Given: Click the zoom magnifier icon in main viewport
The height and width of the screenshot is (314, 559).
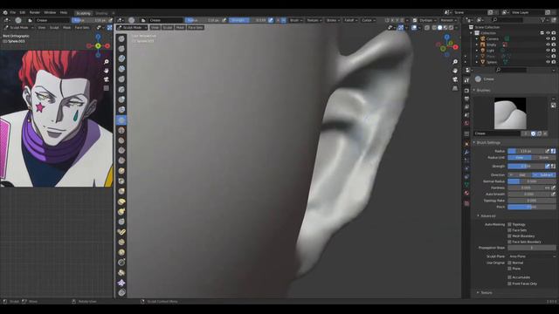Looking at the screenshot, I should click(455, 62).
